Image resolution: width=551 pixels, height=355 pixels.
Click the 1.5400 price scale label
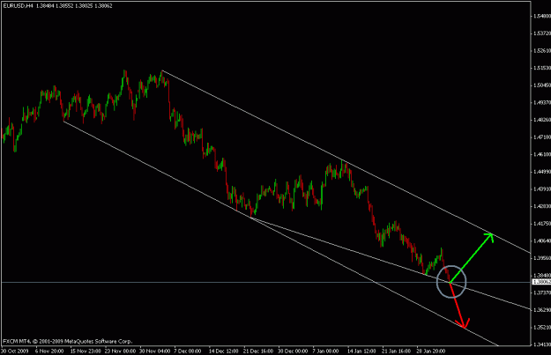point(542,16)
